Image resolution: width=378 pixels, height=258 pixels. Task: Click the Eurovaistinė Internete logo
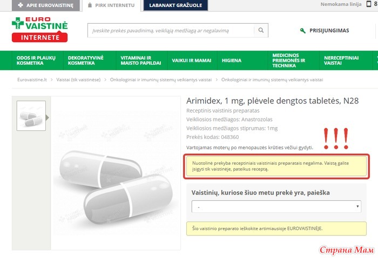[x=40, y=29]
